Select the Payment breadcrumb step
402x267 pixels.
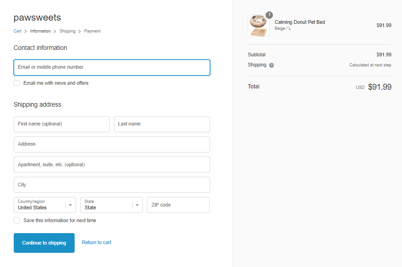92,31
